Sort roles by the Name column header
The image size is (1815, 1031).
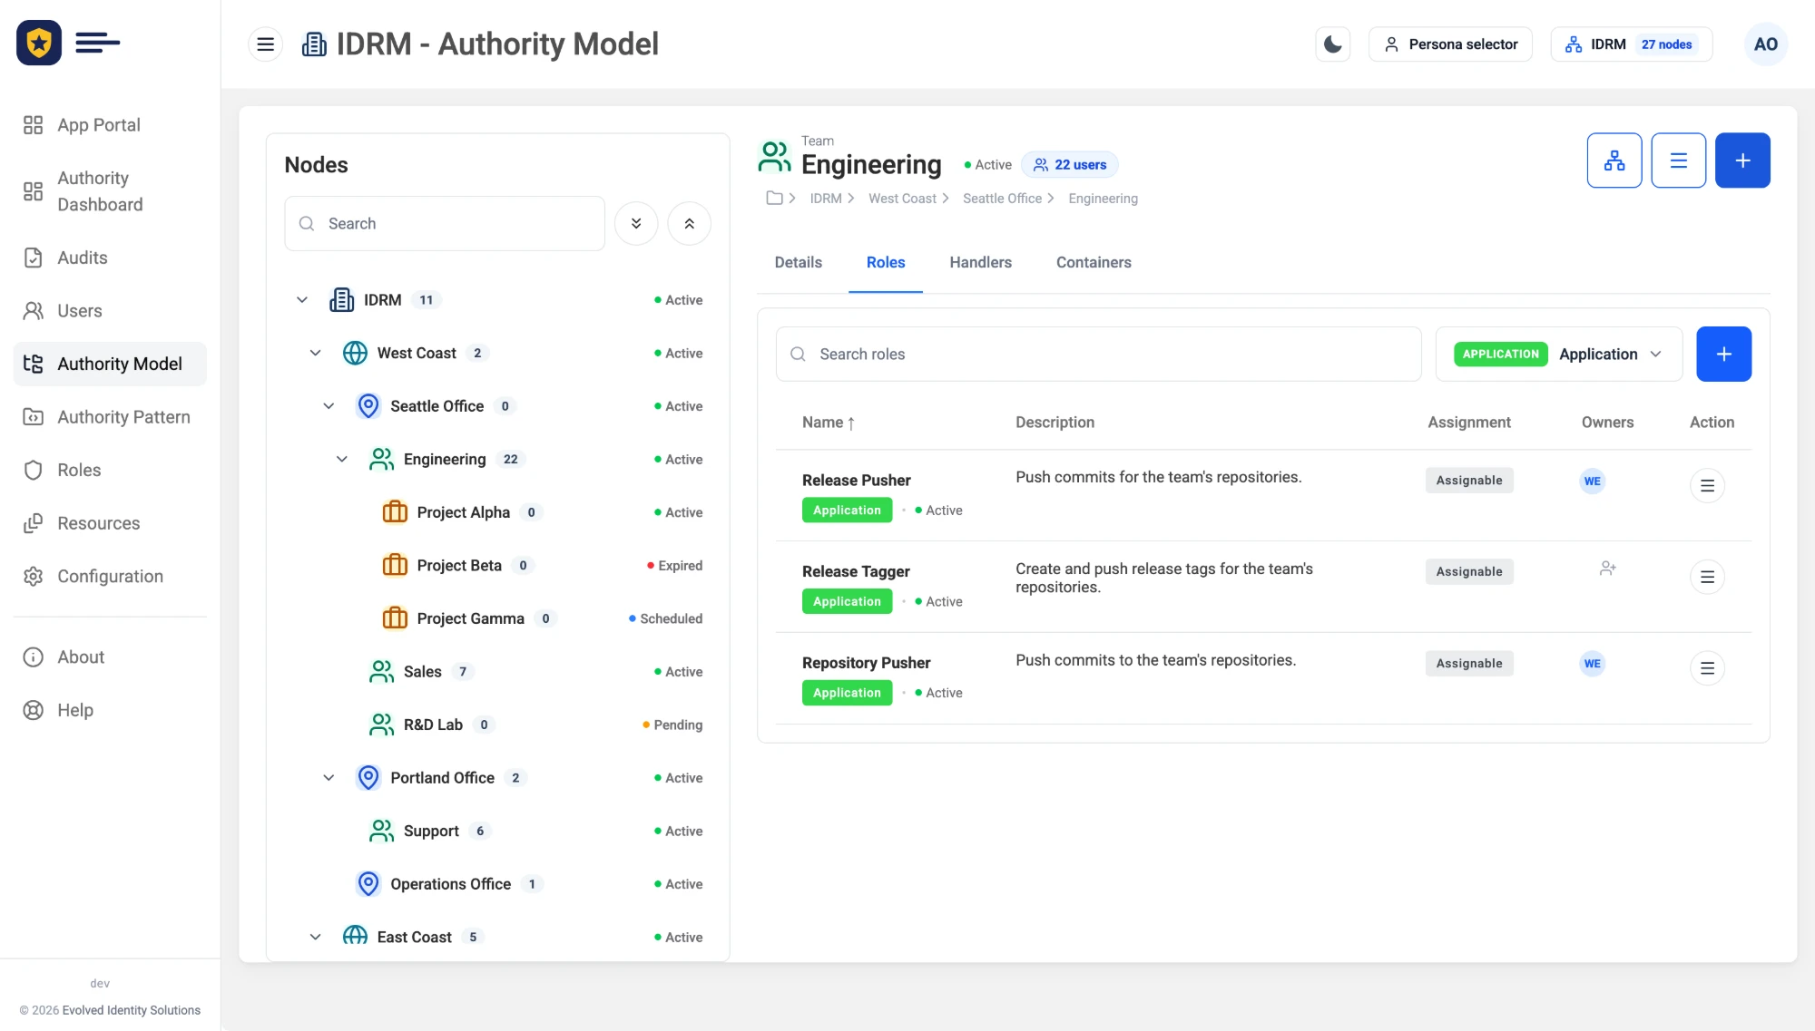pos(828,423)
